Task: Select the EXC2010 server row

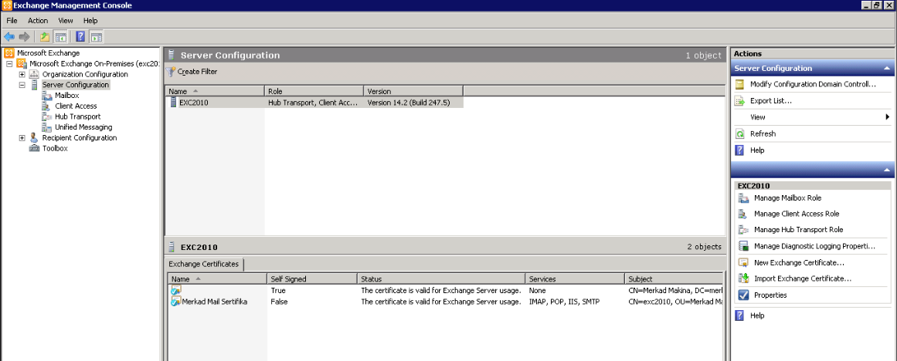Action: click(x=314, y=103)
